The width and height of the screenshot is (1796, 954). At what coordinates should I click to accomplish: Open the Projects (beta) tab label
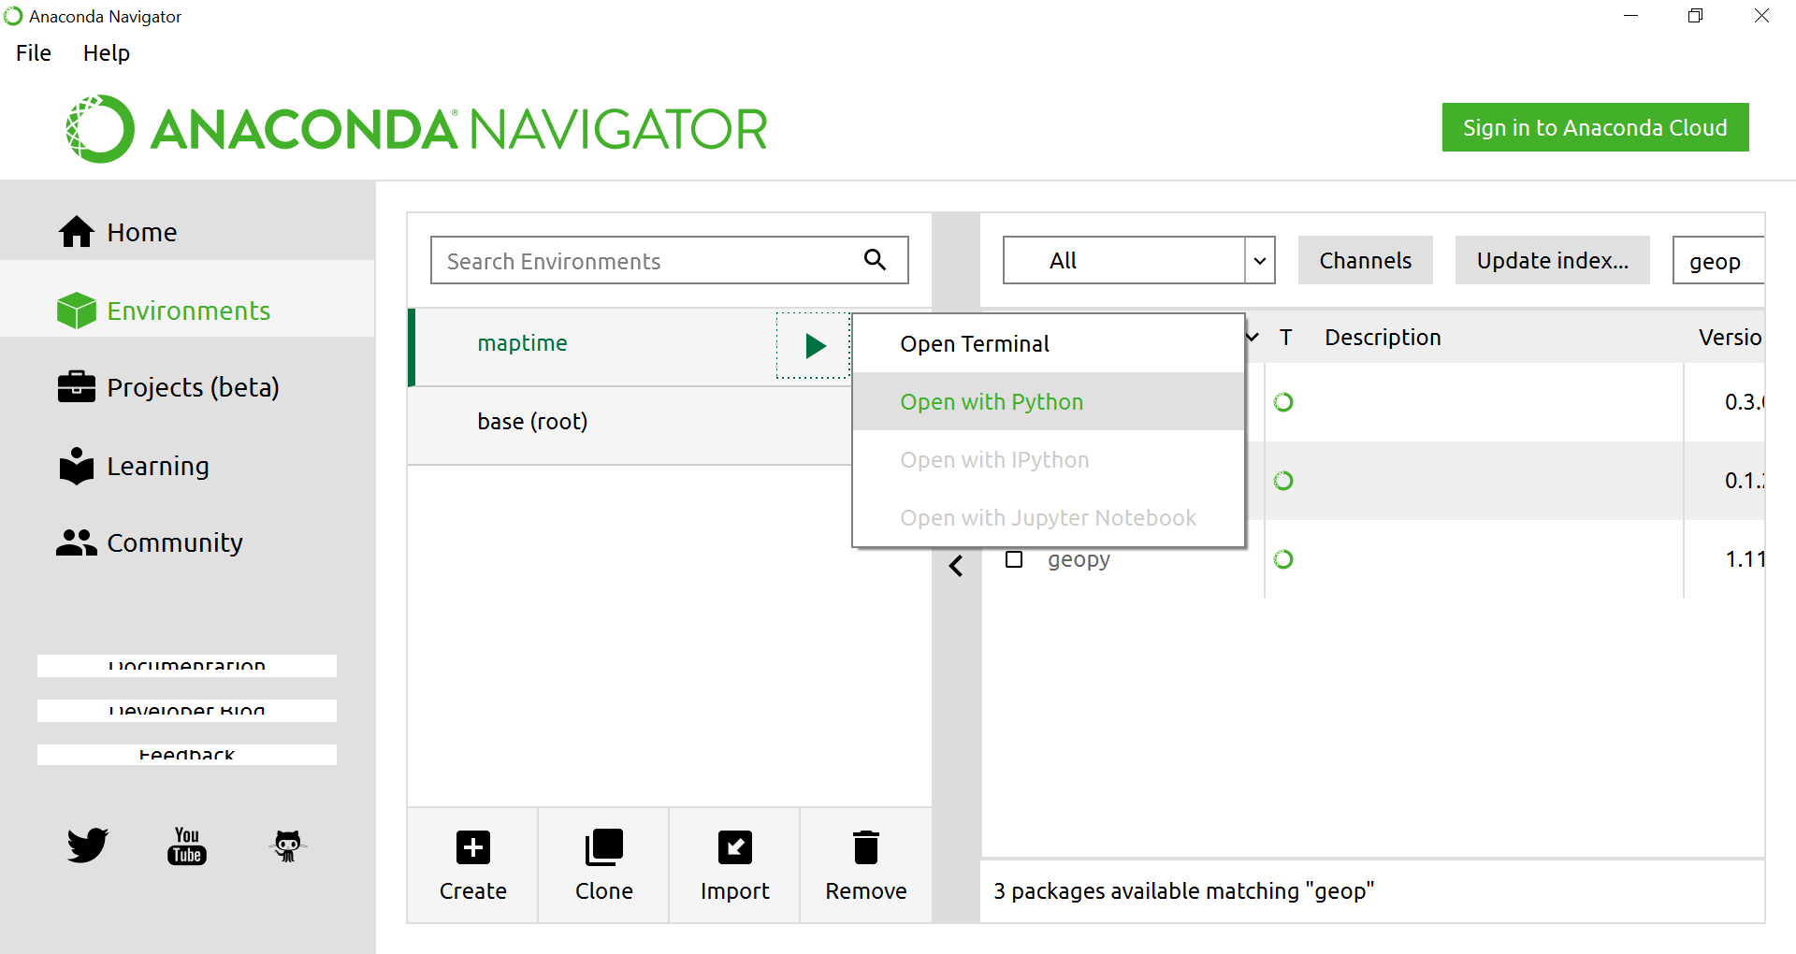(194, 387)
